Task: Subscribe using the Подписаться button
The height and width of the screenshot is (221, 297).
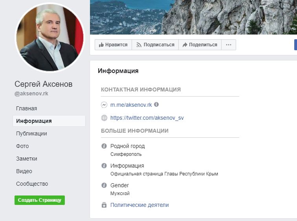Action: 155,45
